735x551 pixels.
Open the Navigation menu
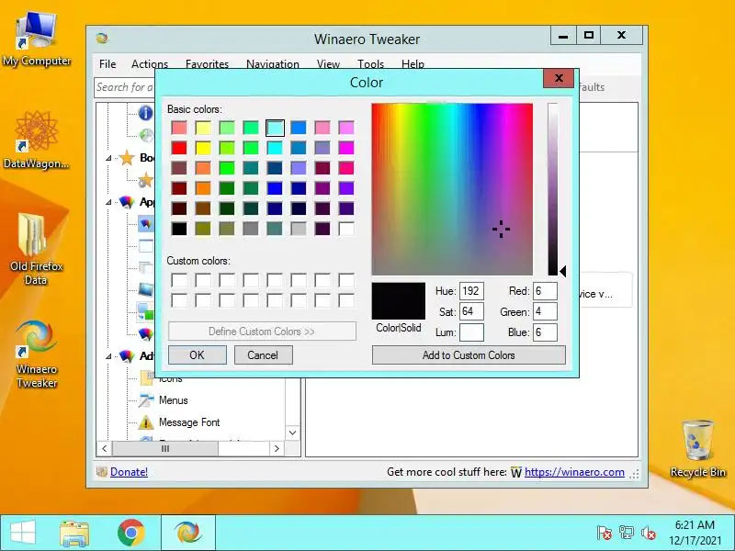point(272,64)
